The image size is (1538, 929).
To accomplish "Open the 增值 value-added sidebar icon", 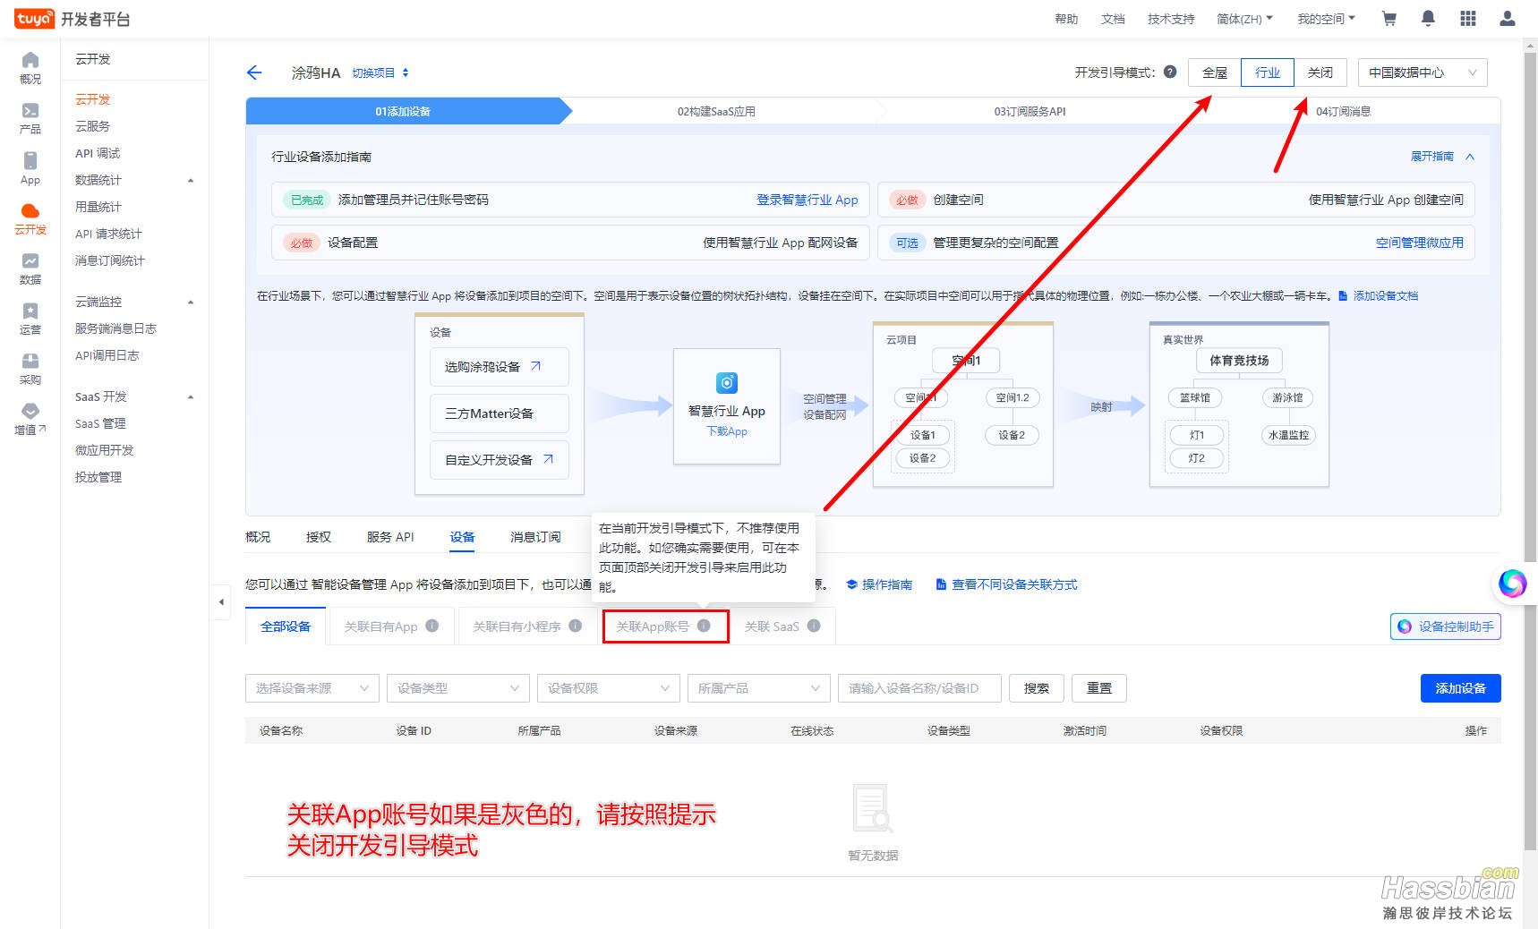I will tap(30, 419).
